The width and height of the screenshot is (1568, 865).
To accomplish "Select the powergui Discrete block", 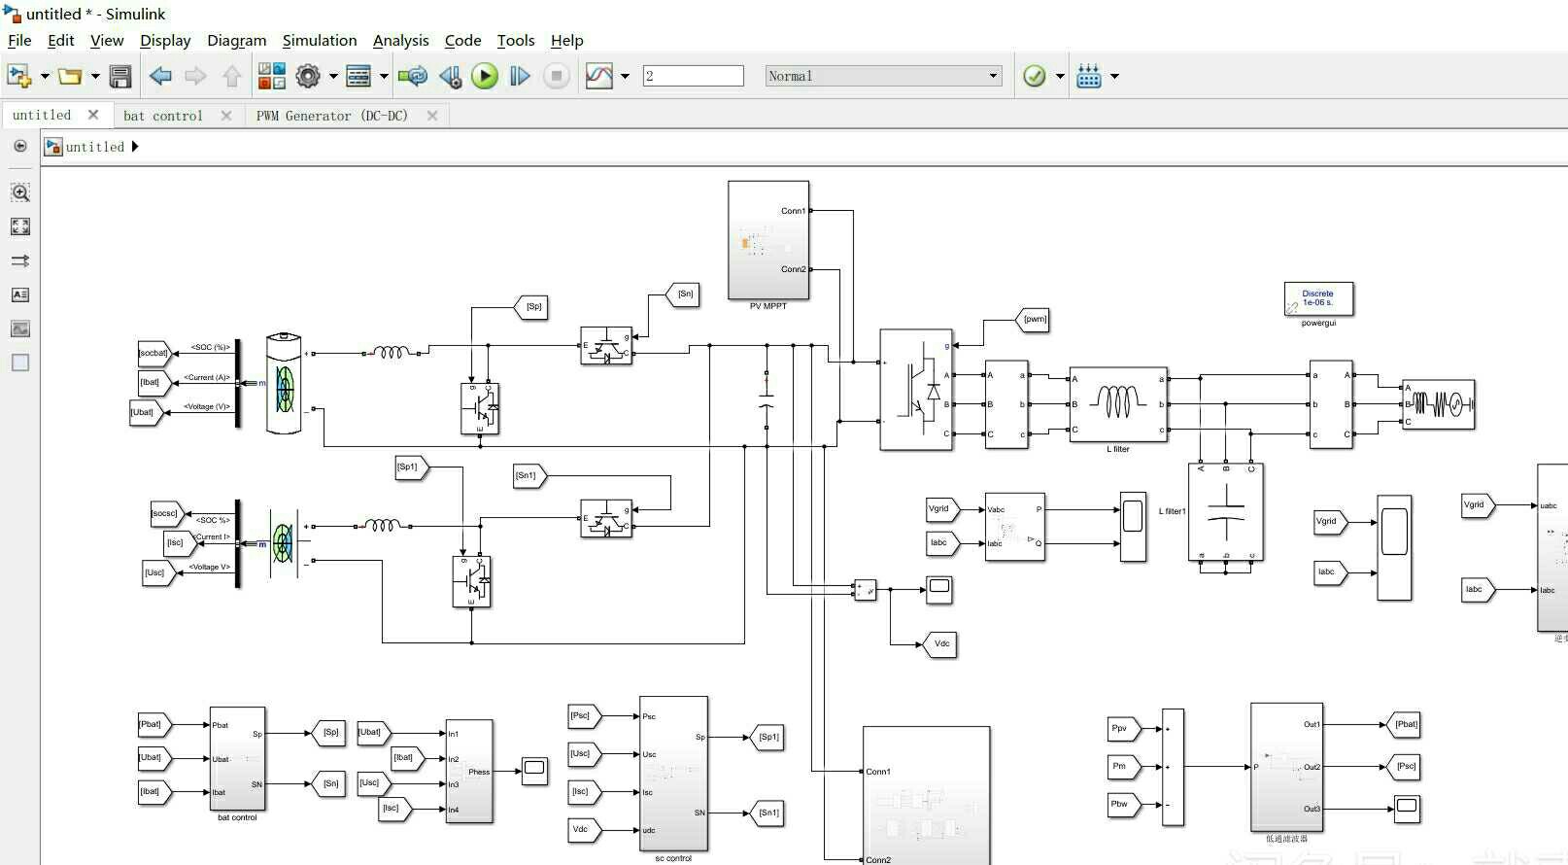I will (1318, 298).
